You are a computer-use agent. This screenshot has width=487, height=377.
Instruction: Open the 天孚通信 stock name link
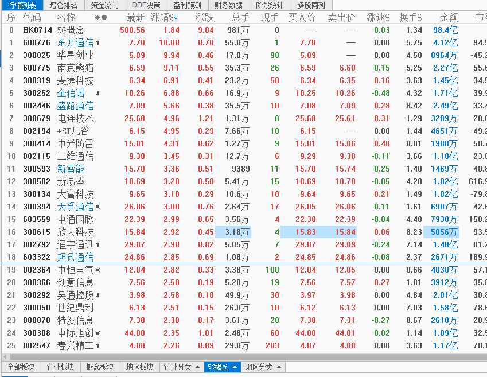pos(76,207)
